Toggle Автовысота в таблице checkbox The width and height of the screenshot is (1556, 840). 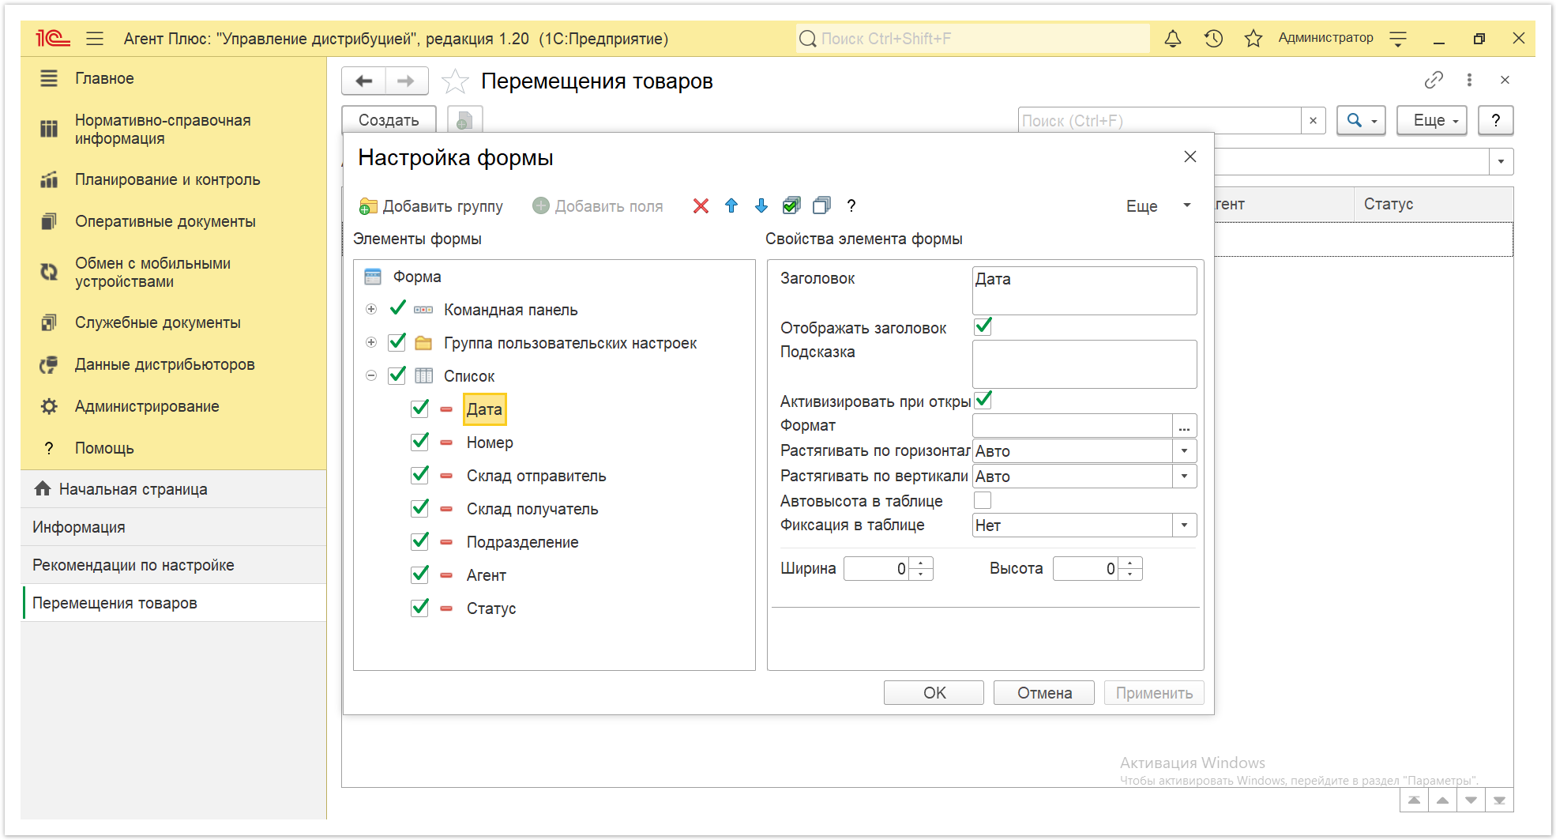[983, 500]
